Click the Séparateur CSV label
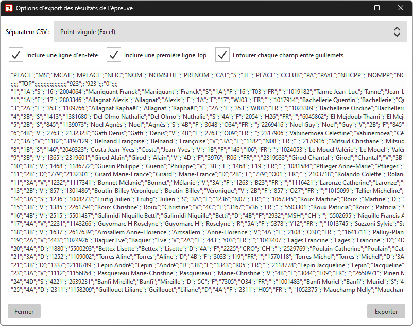 28,32
